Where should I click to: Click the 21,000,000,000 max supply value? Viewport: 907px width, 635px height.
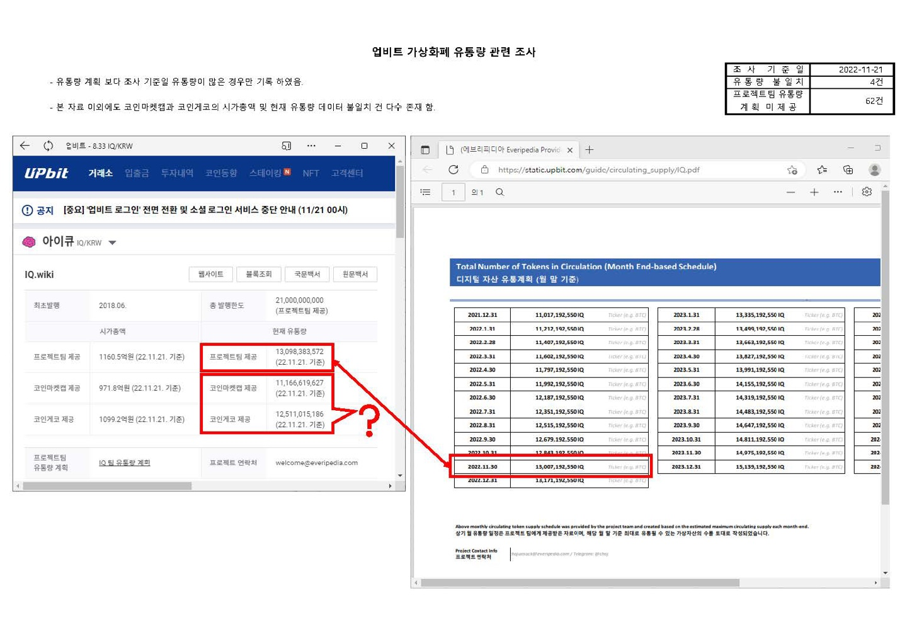click(300, 300)
